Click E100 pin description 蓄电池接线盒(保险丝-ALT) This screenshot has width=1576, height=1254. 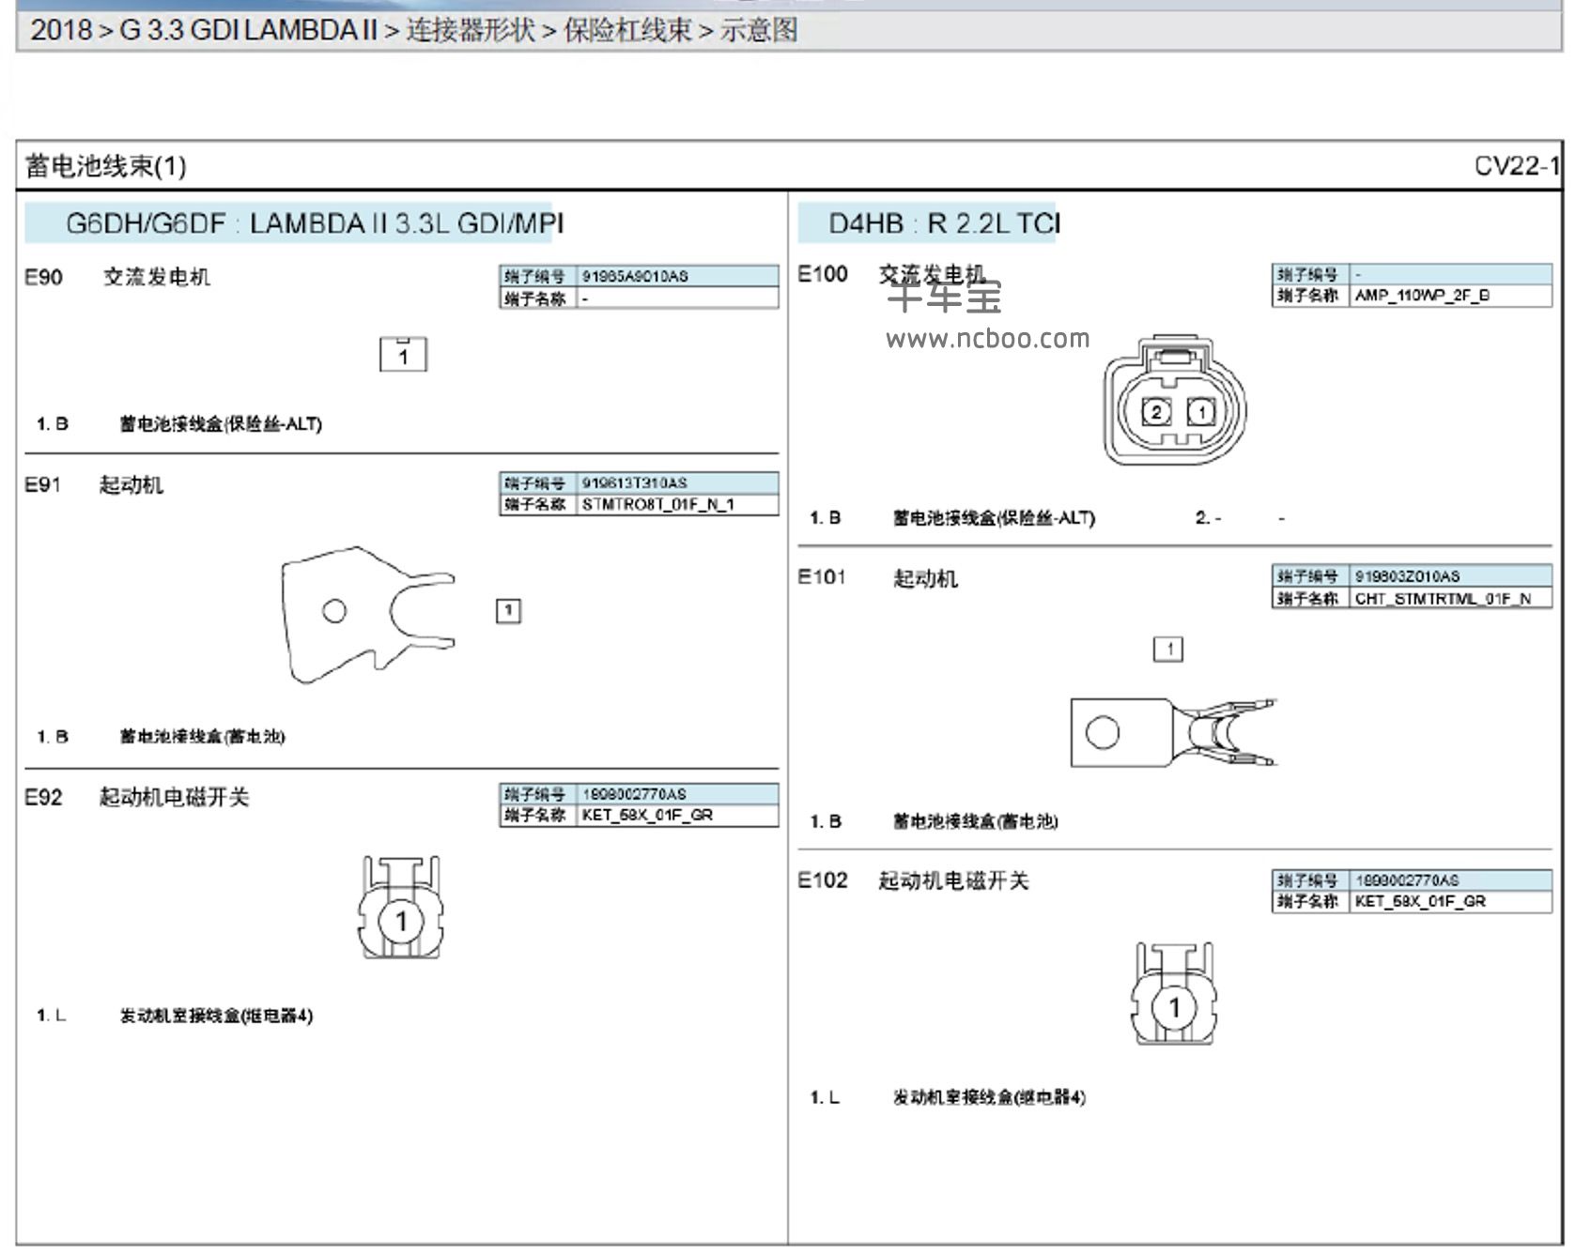tap(994, 518)
